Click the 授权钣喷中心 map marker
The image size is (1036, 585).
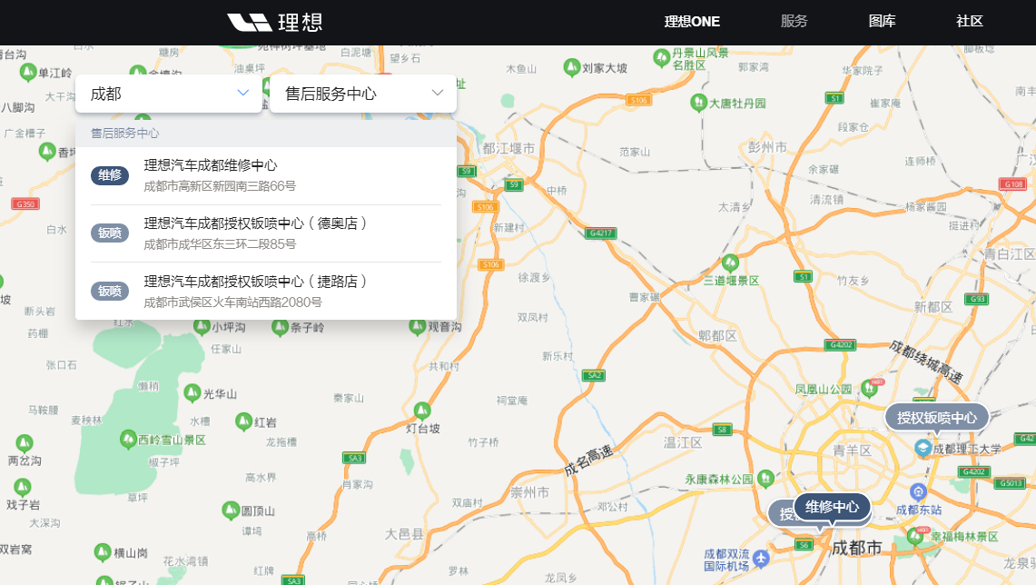936,418
